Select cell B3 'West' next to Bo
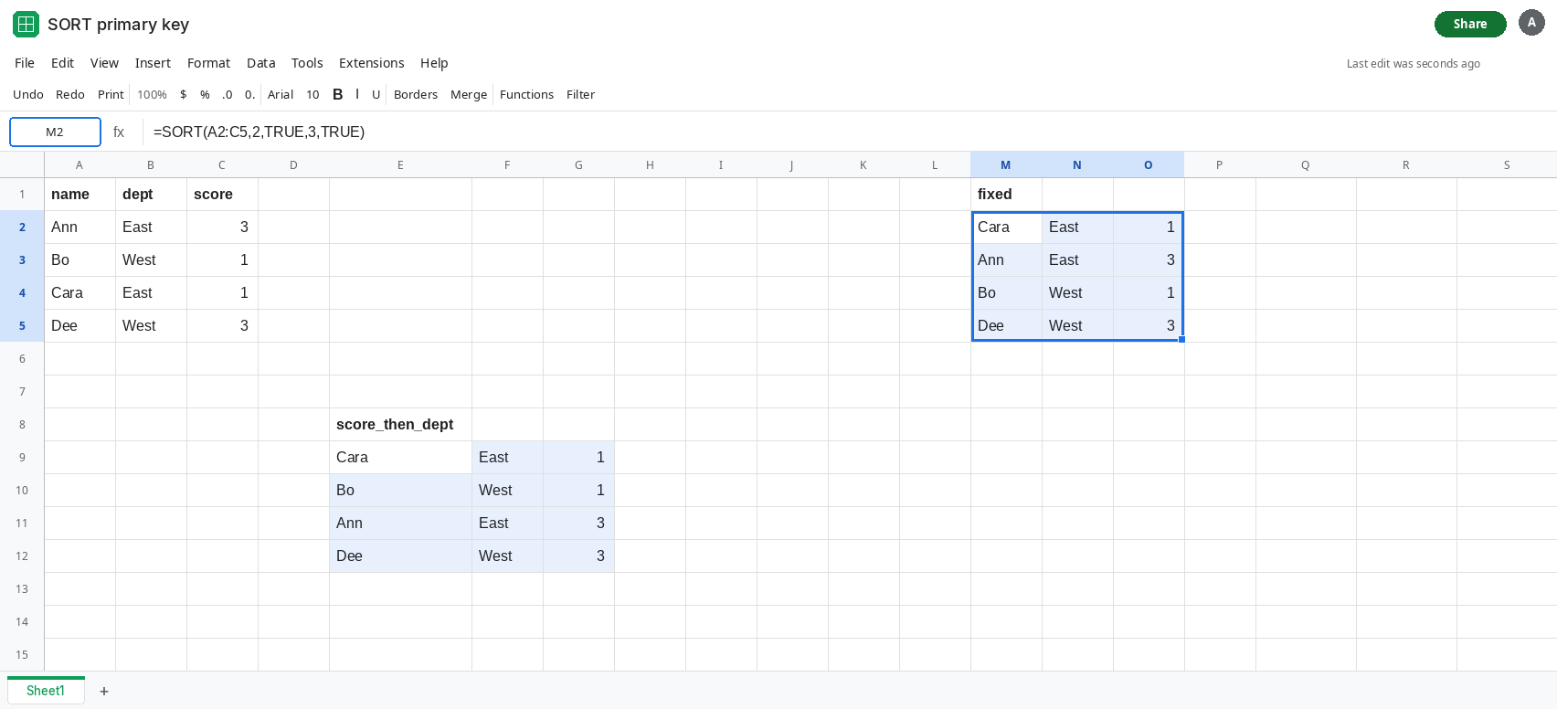The width and height of the screenshot is (1557, 709). [151, 260]
